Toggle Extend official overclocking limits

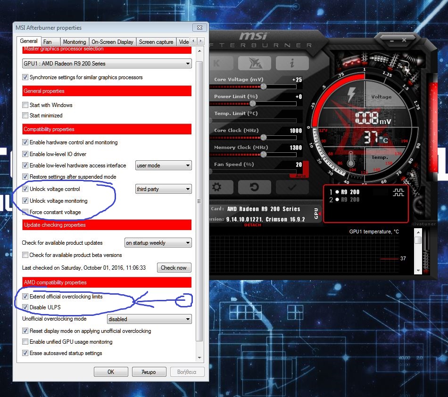point(25,297)
